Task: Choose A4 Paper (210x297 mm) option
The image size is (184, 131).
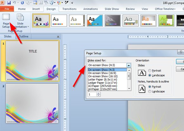Action: pyautogui.click(x=102, y=89)
